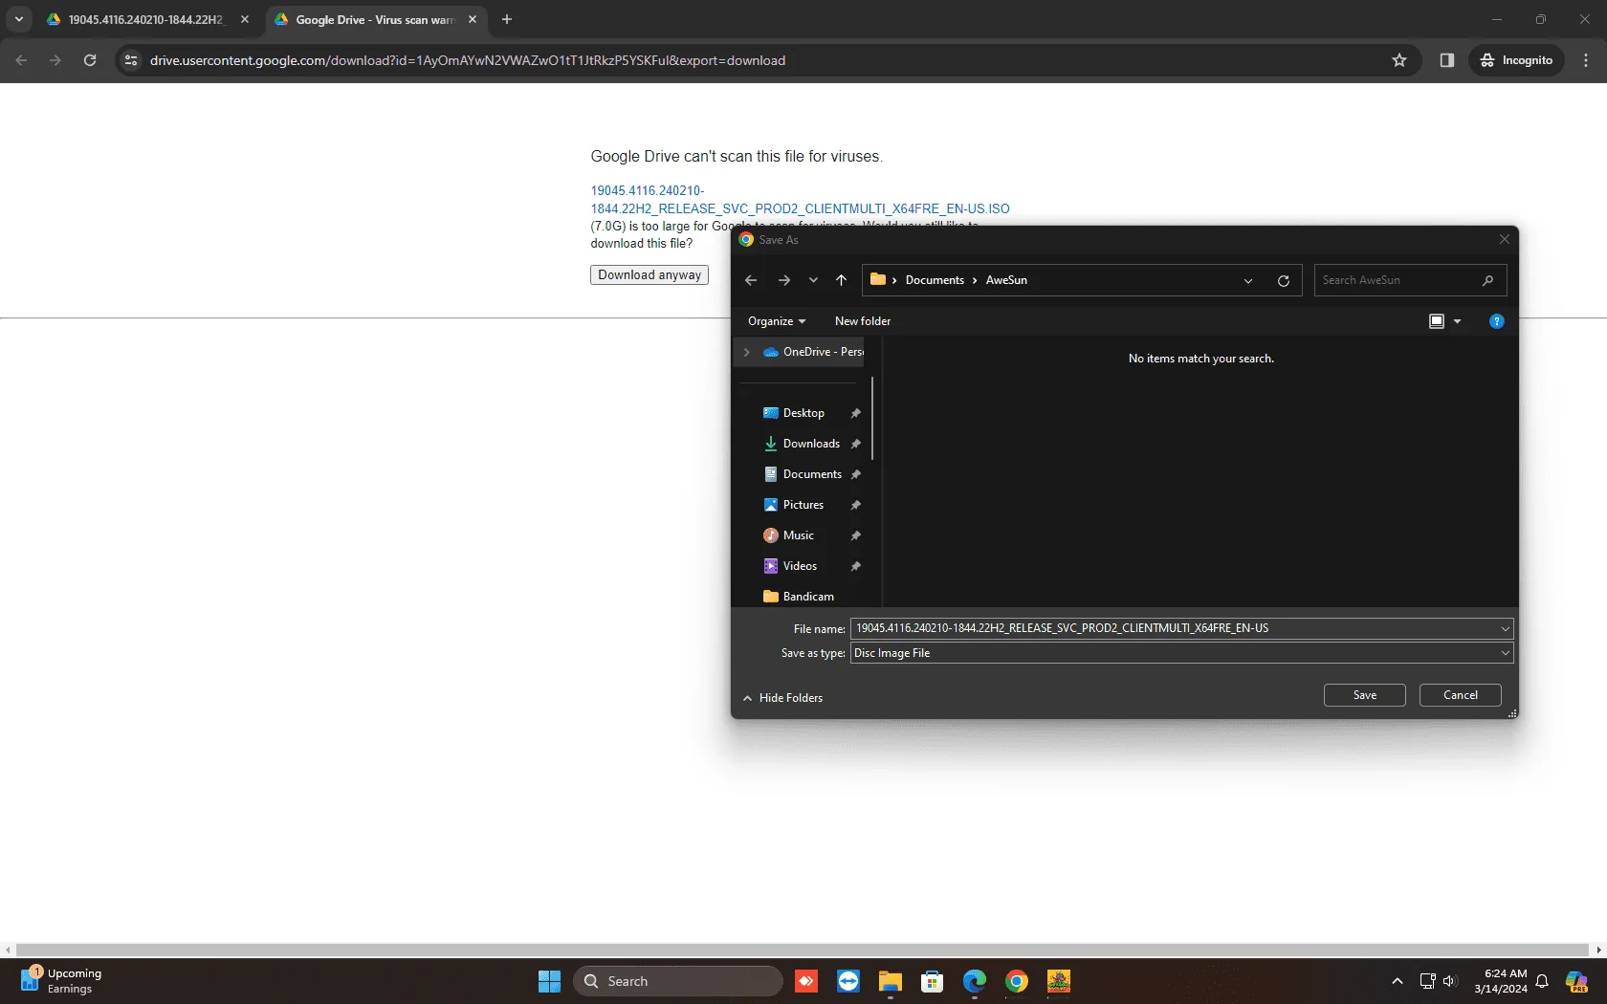The image size is (1607, 1004).
Task: Unpin Music using its pin icon
Action: coord(856,535)
